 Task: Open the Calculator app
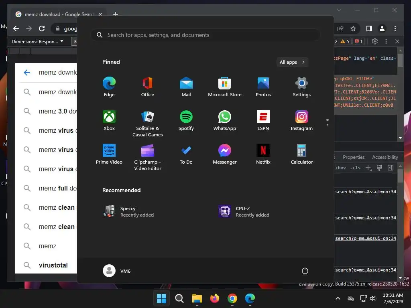point(302,154)
